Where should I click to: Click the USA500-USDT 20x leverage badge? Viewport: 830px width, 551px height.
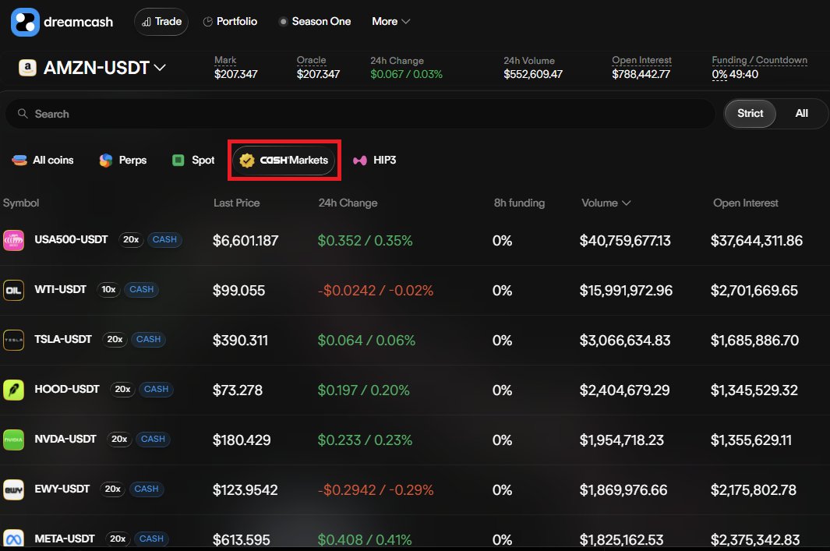[x=131, y=239]
